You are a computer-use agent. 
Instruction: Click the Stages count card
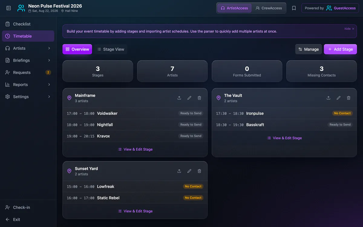coord(98,71)
